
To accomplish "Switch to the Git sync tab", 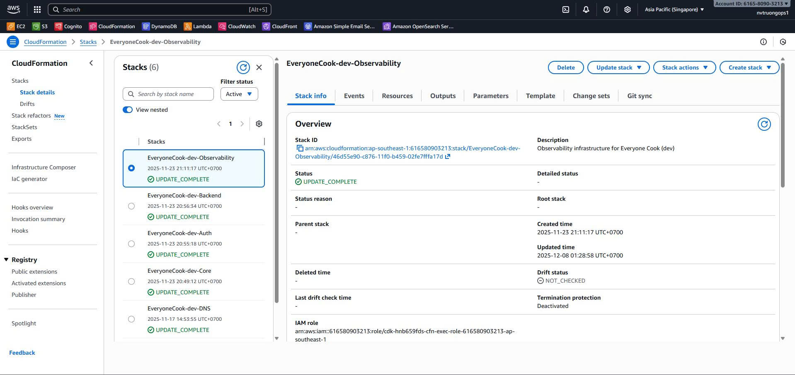I will [x=639, y=96].
